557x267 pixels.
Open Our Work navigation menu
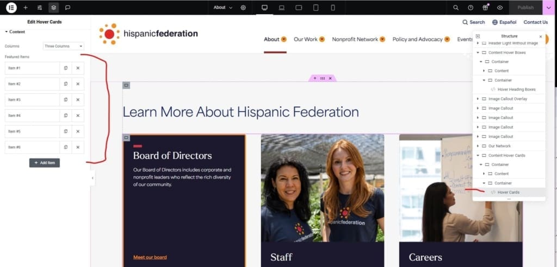[309, 39]
